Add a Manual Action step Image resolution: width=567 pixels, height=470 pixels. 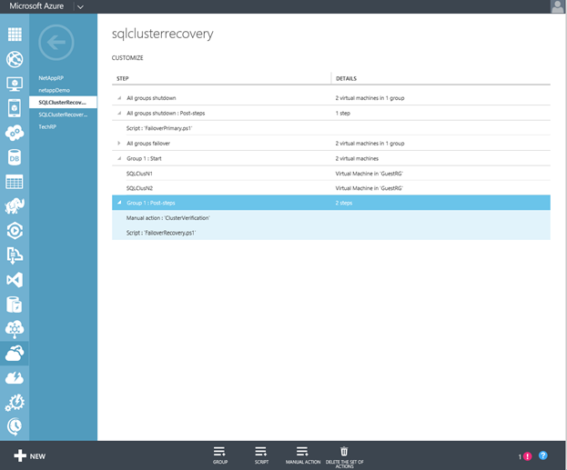303,455
